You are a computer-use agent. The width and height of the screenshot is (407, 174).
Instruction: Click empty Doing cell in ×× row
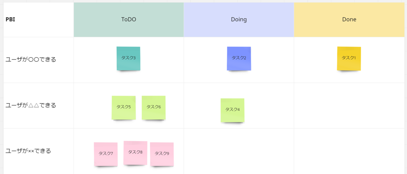coord(239,151)
